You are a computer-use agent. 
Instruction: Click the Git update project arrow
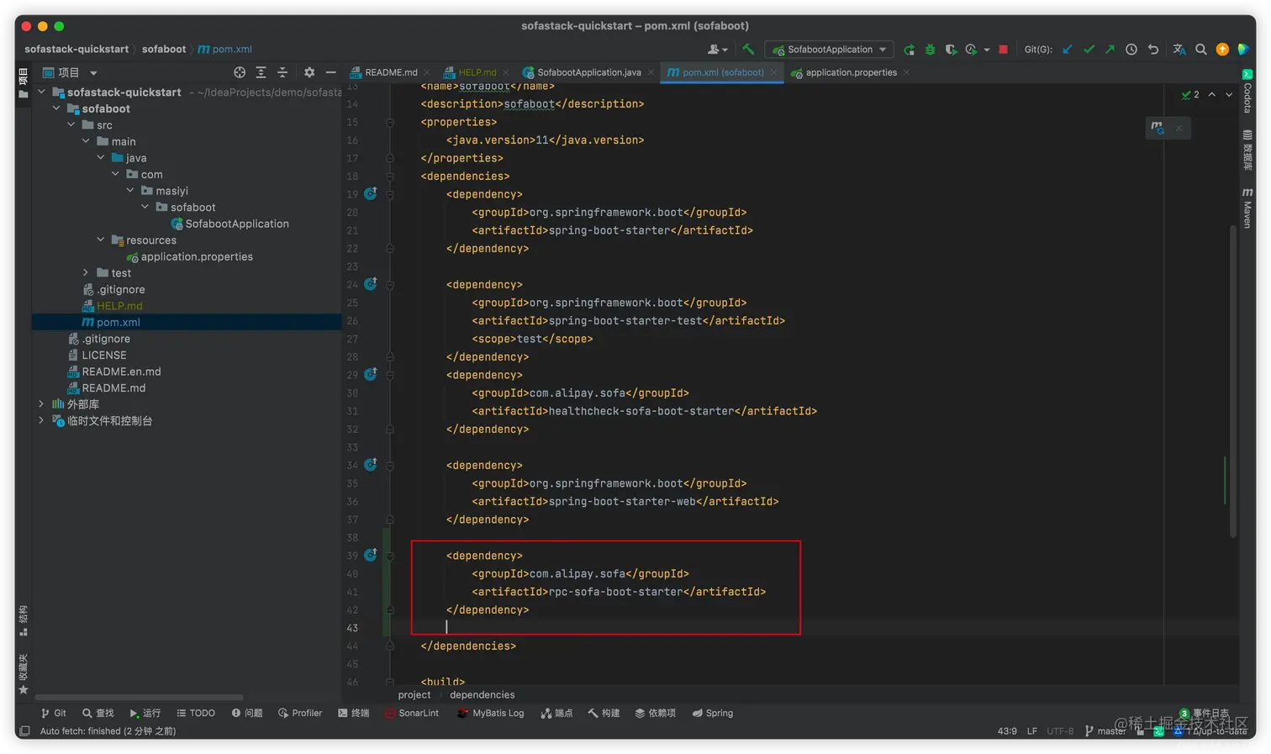(1068, 50)
